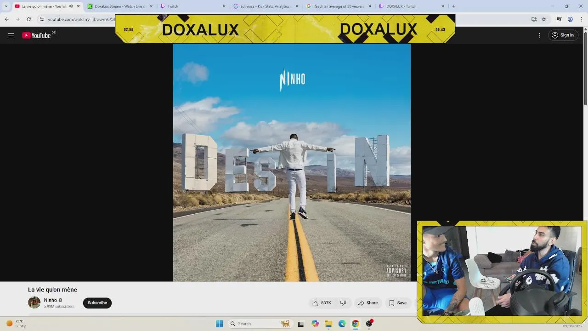The image size is (588, 331).
Task: Open the YouTube guide hamburger menu
Action: (x=11, y=35)
